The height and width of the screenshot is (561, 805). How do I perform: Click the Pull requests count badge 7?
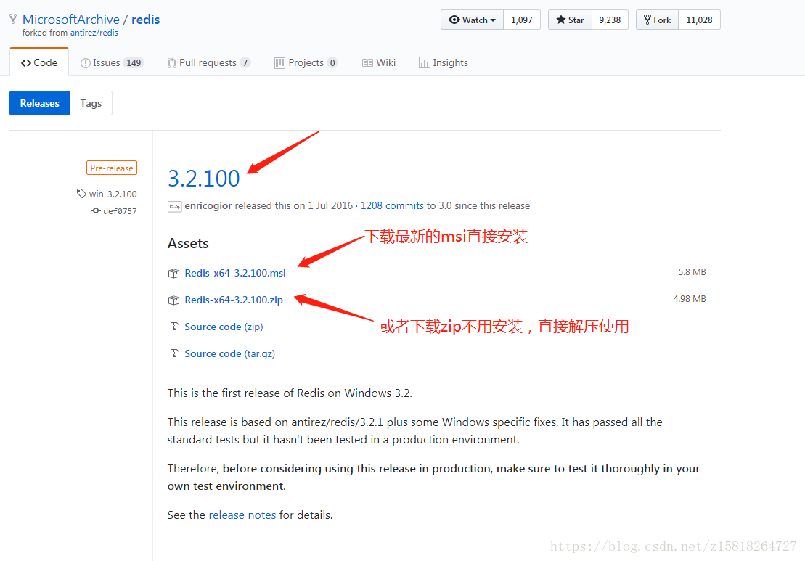[245, 62]
